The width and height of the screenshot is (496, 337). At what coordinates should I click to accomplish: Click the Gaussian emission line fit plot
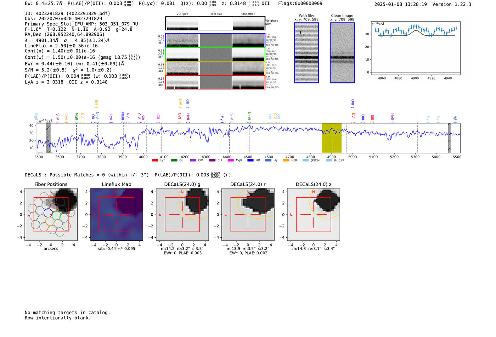[x=416, y=48]
